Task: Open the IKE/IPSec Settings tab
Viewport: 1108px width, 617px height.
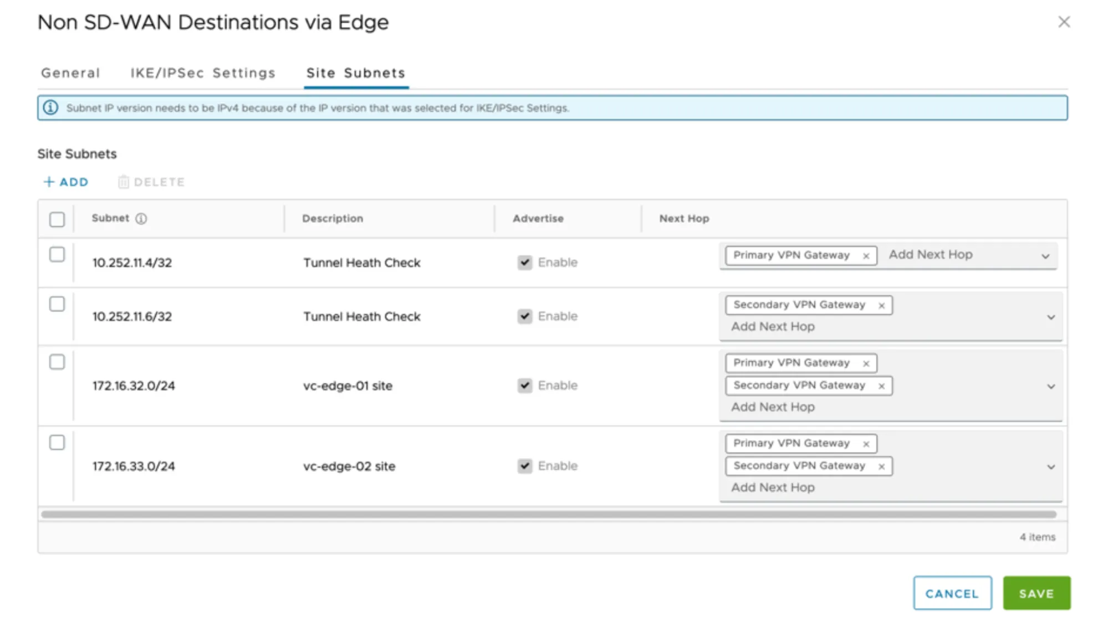Action: point(203,73)
